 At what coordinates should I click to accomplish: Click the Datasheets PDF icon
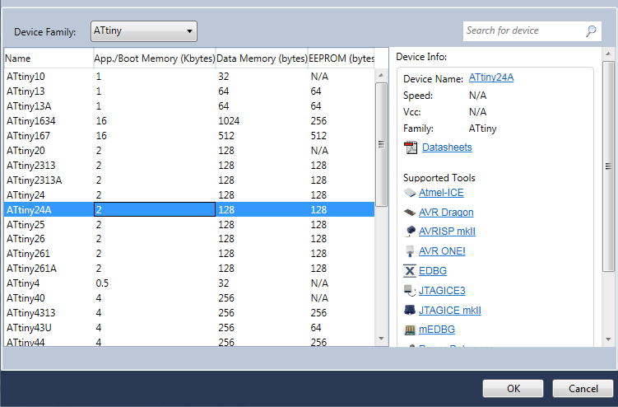(411, 147)
